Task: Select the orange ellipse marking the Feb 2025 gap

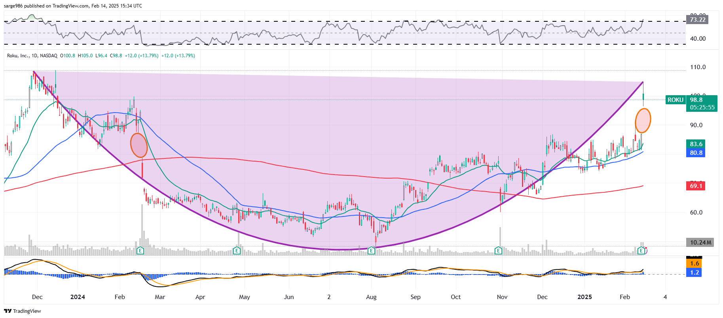Action: (643, 120)
